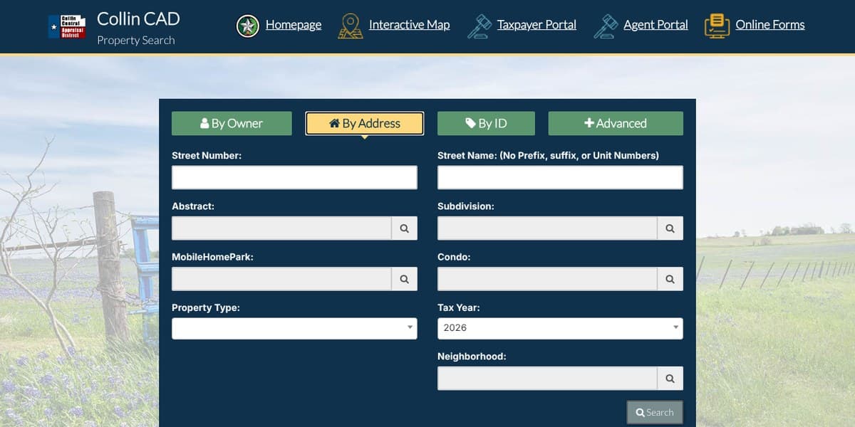Switch to the By ID tab

click(486, 123)
